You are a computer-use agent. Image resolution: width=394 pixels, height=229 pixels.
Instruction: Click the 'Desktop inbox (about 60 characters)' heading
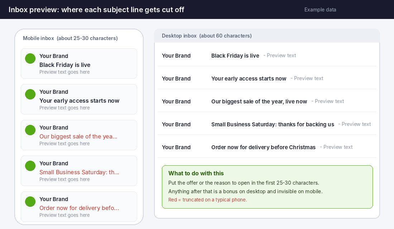pos(207,36)
